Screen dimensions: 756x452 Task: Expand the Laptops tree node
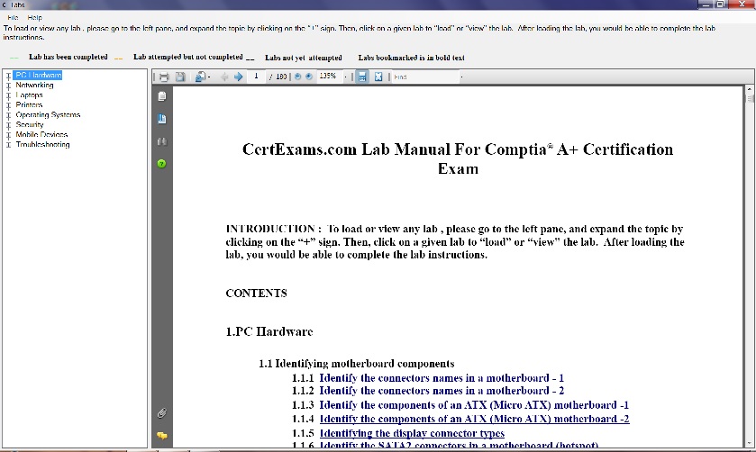8,95
